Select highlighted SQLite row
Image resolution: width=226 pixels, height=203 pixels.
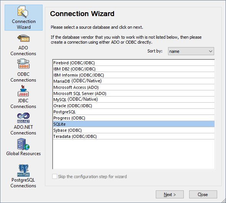tap(134, 124)
